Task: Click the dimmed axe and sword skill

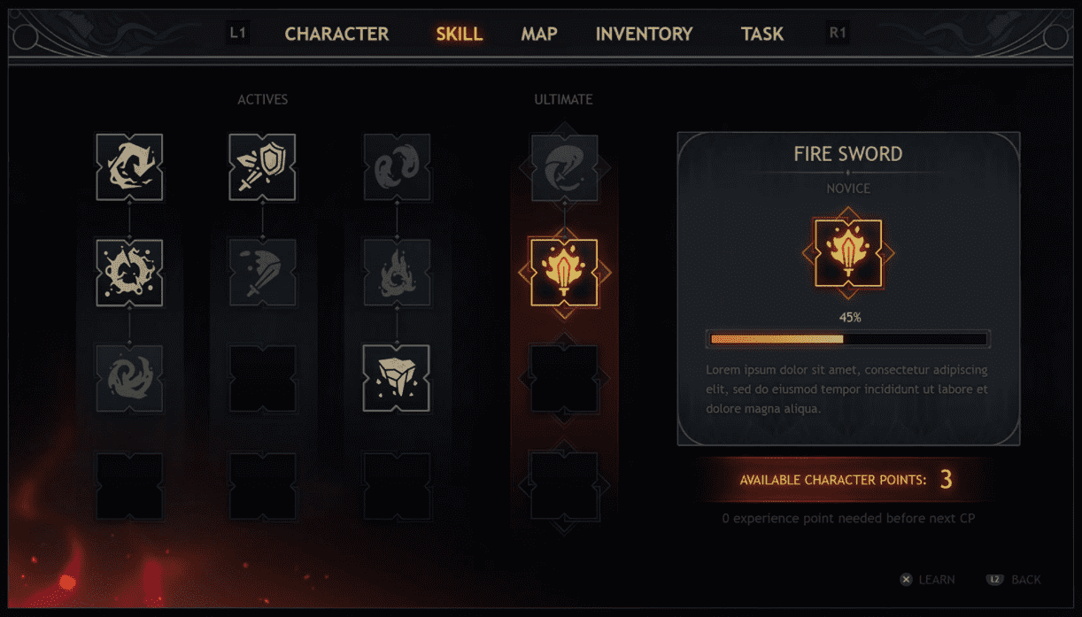Action: (262, 273)
